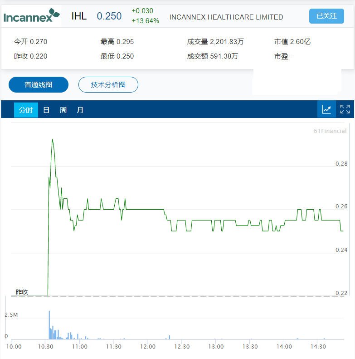This screenshot has height=359, width=355.
Task: Click the current price 0.250
Action: [109, 16]
